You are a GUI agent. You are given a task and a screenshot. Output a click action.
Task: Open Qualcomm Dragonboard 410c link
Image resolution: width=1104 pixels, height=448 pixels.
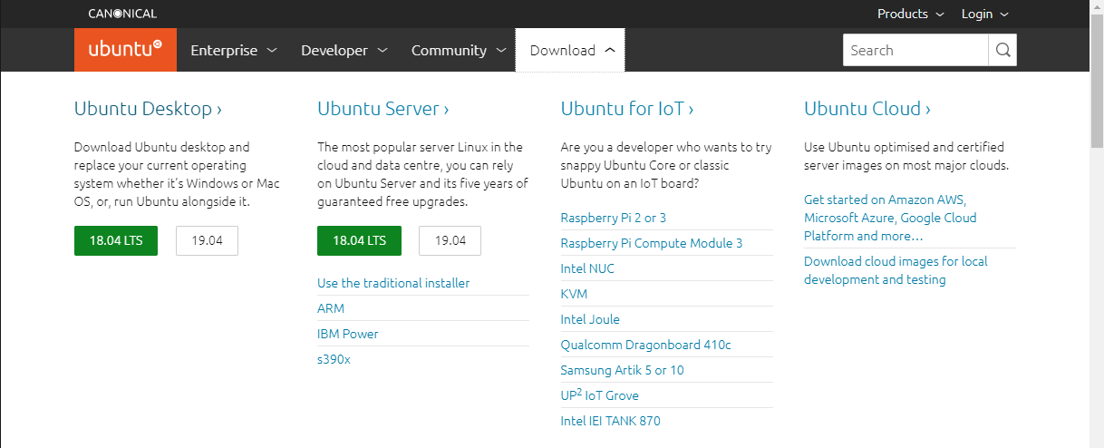[x=646, y=345]
